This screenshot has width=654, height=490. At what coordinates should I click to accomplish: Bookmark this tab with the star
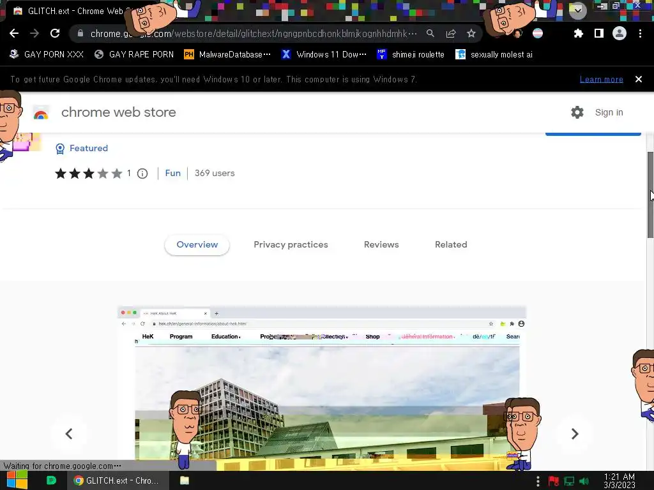point(471,33)
